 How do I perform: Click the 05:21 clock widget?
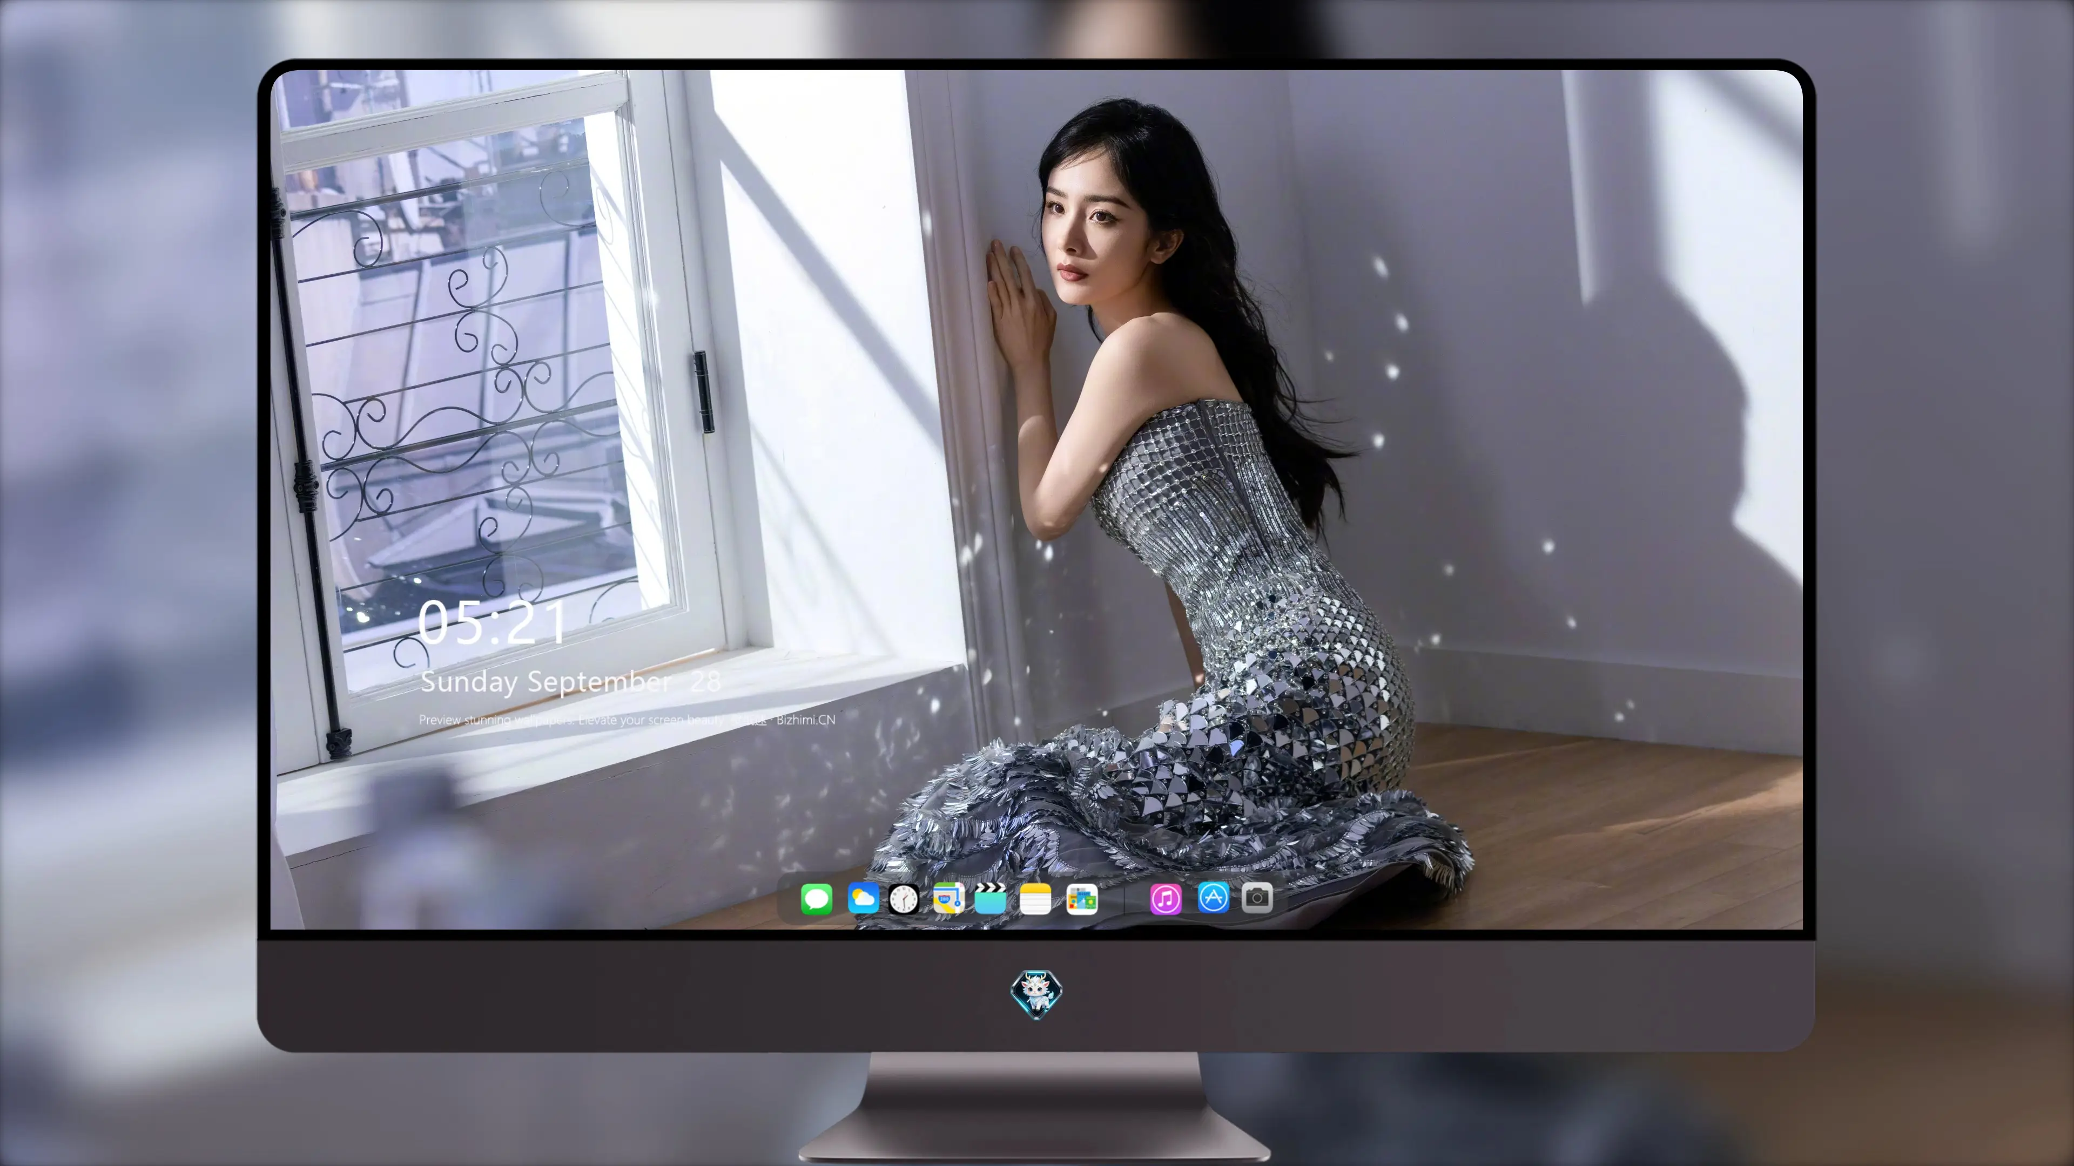(x=491, y=622)
